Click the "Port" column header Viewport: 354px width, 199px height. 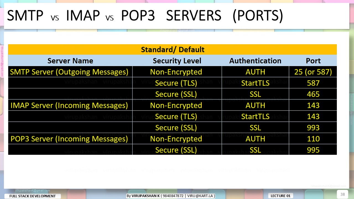coord(313,61)
